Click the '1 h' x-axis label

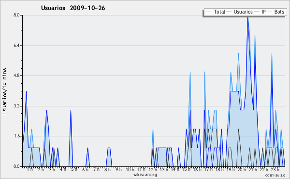30,169
